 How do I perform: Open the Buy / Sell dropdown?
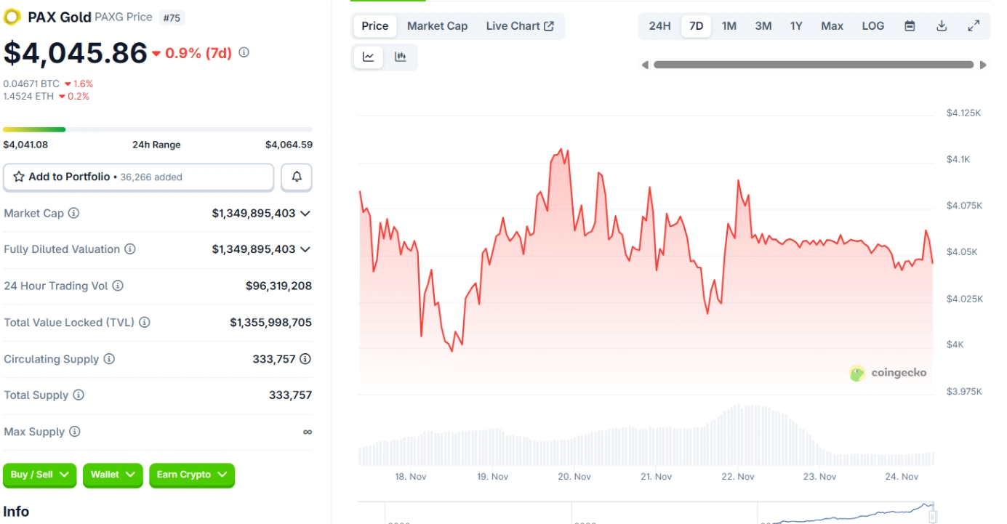point(39,475)
